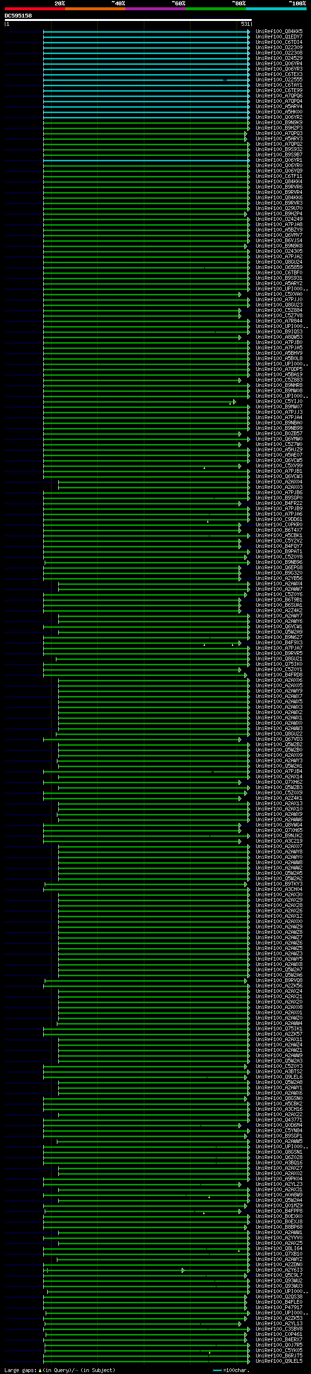Select the UniRef100_B4FRD8 label
Viewport: 311px width, 1374px height.
point(279,675)
